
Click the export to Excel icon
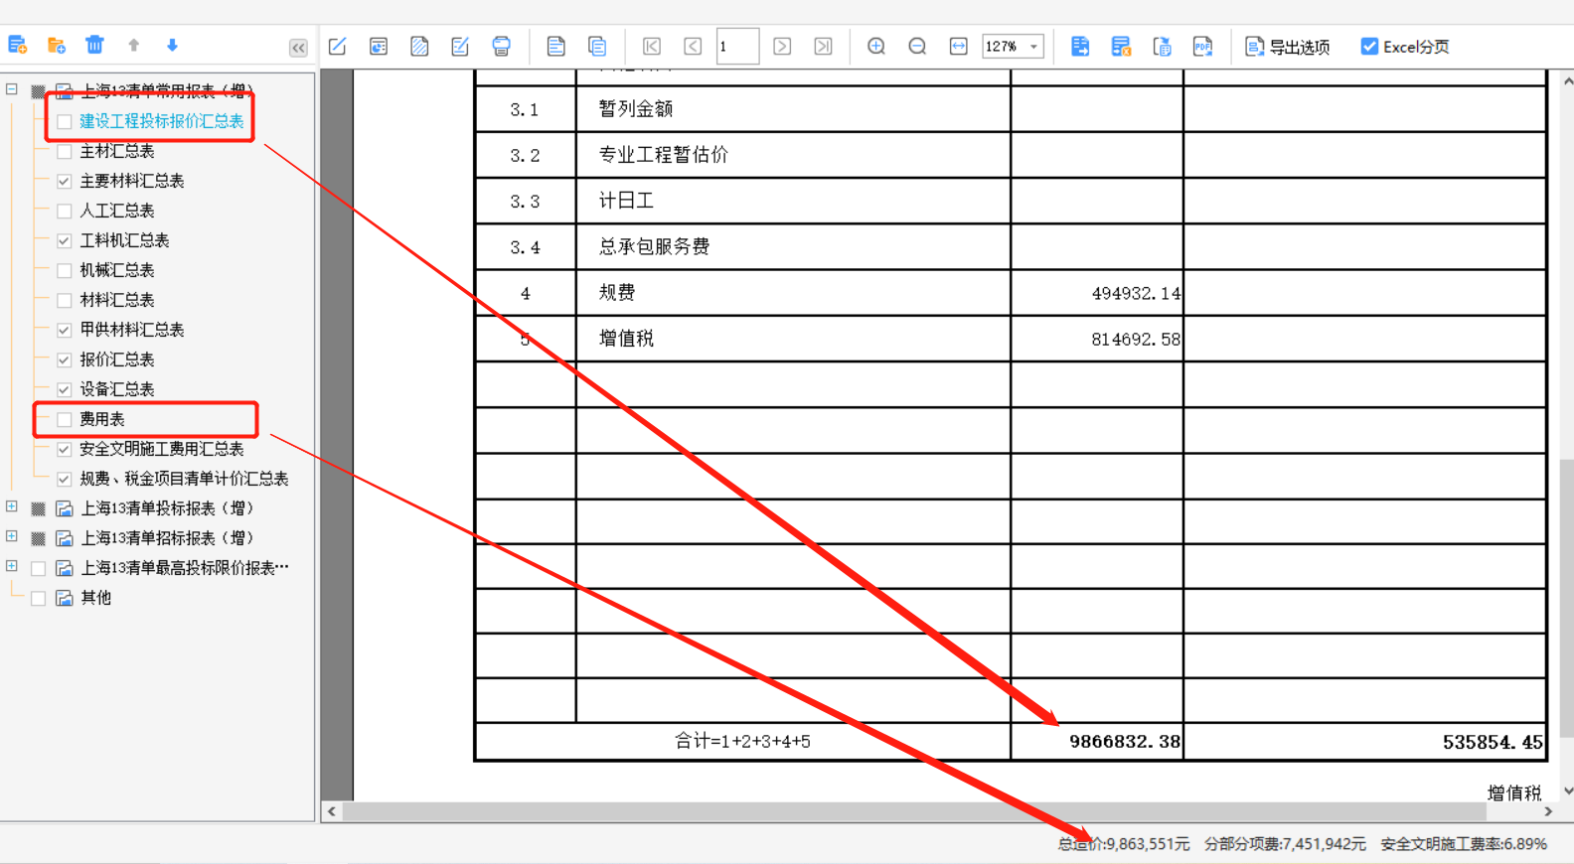click(1121, 46)
